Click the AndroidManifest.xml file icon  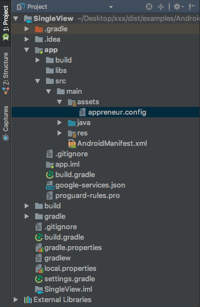[72, 144]
